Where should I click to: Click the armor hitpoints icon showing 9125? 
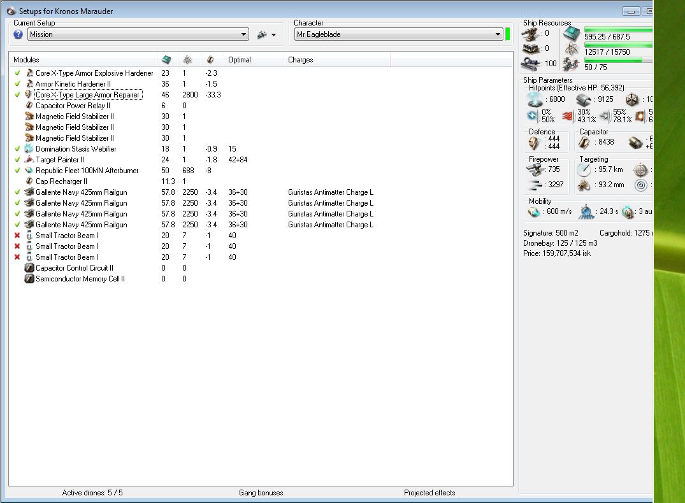tap(584, 99)
